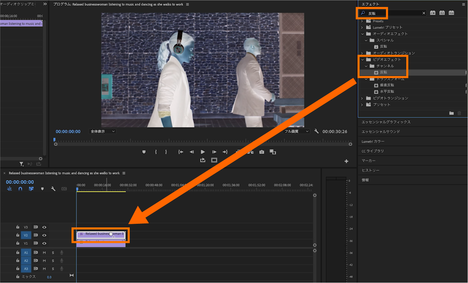Solo audio track A2
Screen dimensions: 468x283
(x=53, y=261)
